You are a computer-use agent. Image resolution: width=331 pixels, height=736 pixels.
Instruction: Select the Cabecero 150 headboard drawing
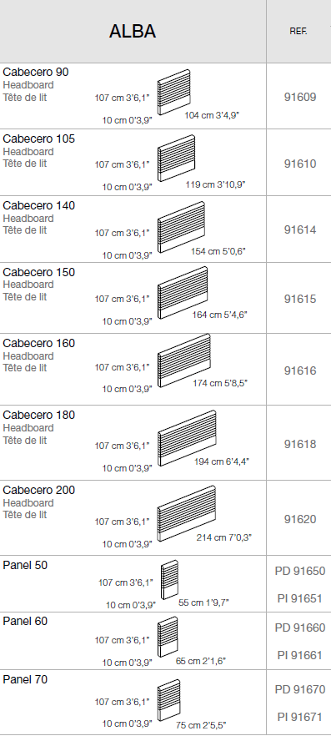[183, 293]
